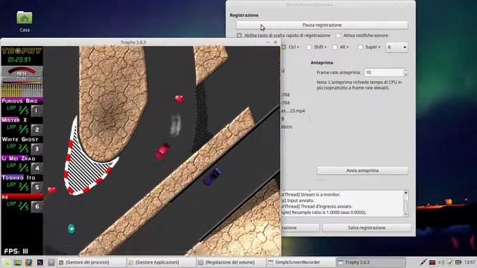Open the volume tray icon

441,262
